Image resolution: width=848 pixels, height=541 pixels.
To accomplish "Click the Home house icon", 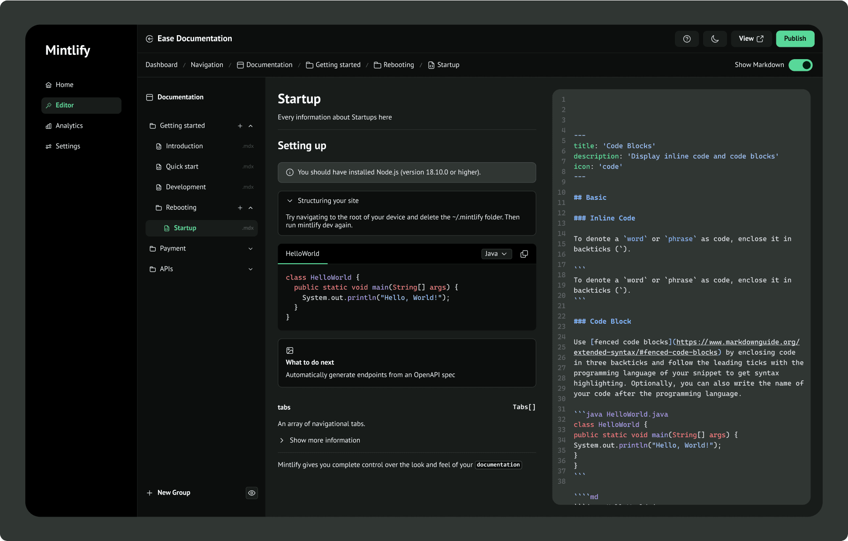I will click(x=48, y=85).
